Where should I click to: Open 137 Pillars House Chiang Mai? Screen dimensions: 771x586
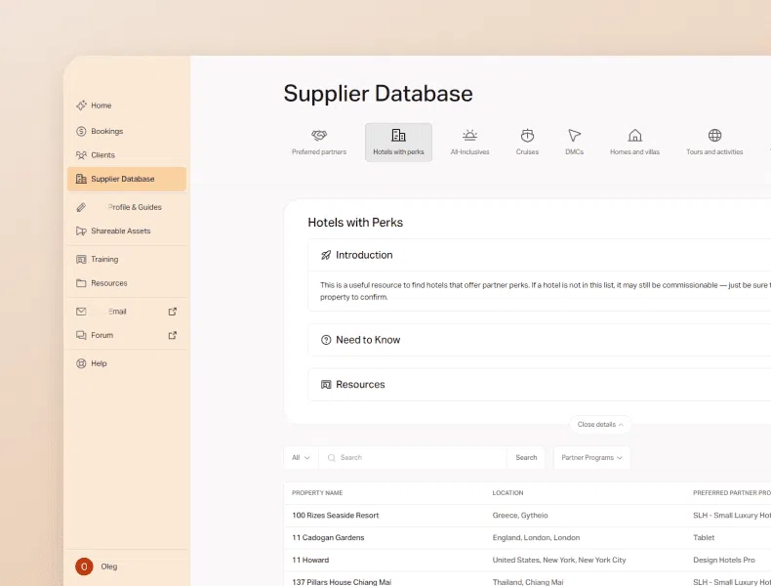(342, 582)
